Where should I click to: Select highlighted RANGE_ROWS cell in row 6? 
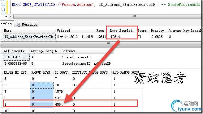(42, 85)
